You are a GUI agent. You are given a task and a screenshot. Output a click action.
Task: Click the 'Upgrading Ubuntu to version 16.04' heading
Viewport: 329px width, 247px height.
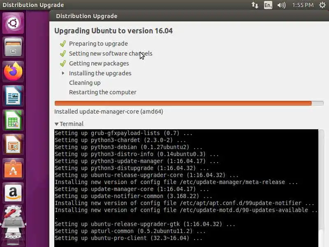(114, 31)
